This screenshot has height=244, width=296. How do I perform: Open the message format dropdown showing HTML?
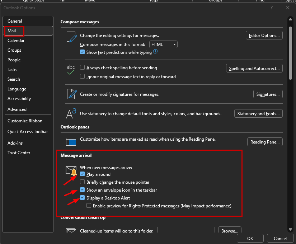(x=163, y=44)
